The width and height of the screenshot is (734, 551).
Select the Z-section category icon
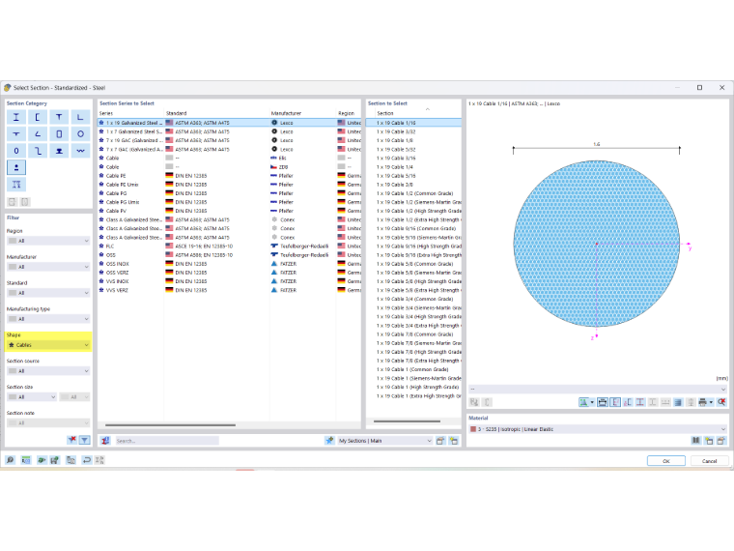[x=38, y=151]
